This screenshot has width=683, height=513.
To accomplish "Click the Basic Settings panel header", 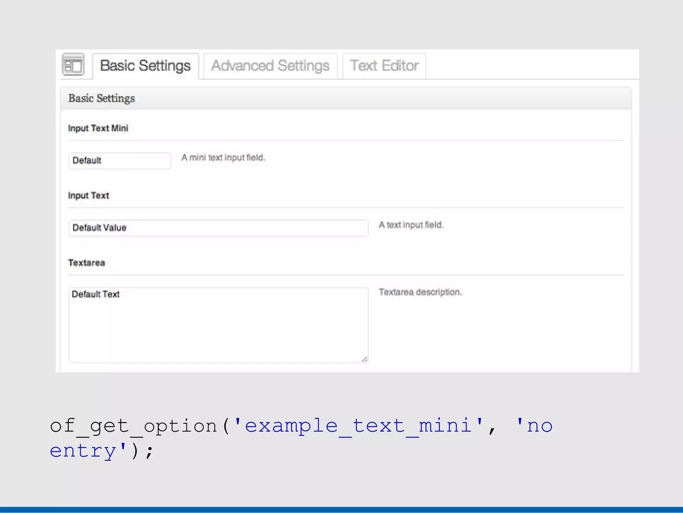I will coord(346,98).
